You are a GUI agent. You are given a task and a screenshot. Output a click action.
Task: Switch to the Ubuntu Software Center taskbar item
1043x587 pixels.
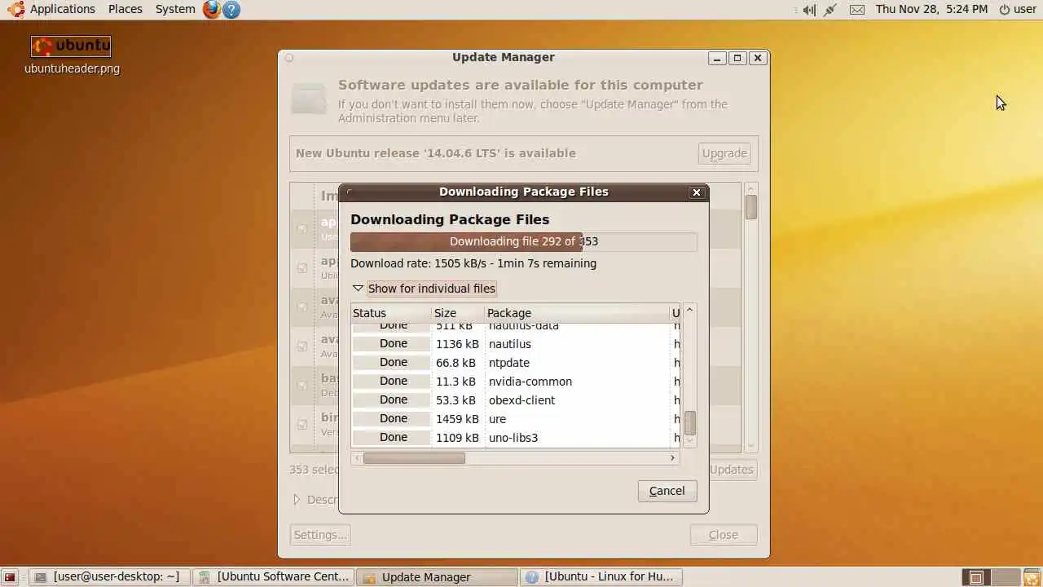point(274,576)
